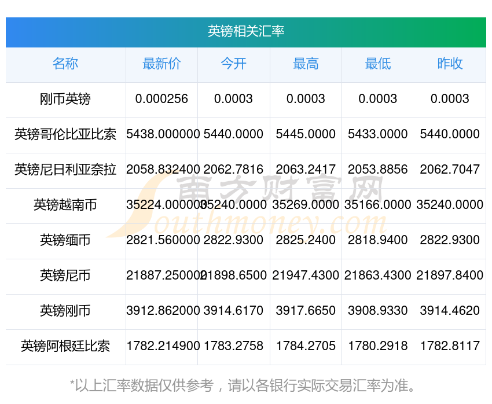This screenshot has width=492, height=404.
Task: Click the high value 2063.2417
Action: (x=306, y=170)
